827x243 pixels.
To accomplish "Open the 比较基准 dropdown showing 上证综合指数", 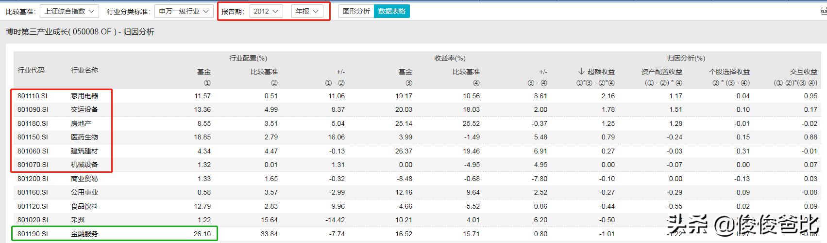I will point(69,11).
